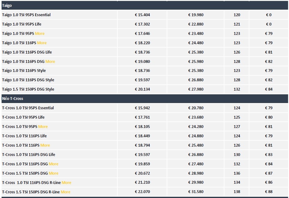Click the T-Cross 1.0 TSI 95PS Essential name
Screen dimensions: 289x198
[x=28, y=108]
